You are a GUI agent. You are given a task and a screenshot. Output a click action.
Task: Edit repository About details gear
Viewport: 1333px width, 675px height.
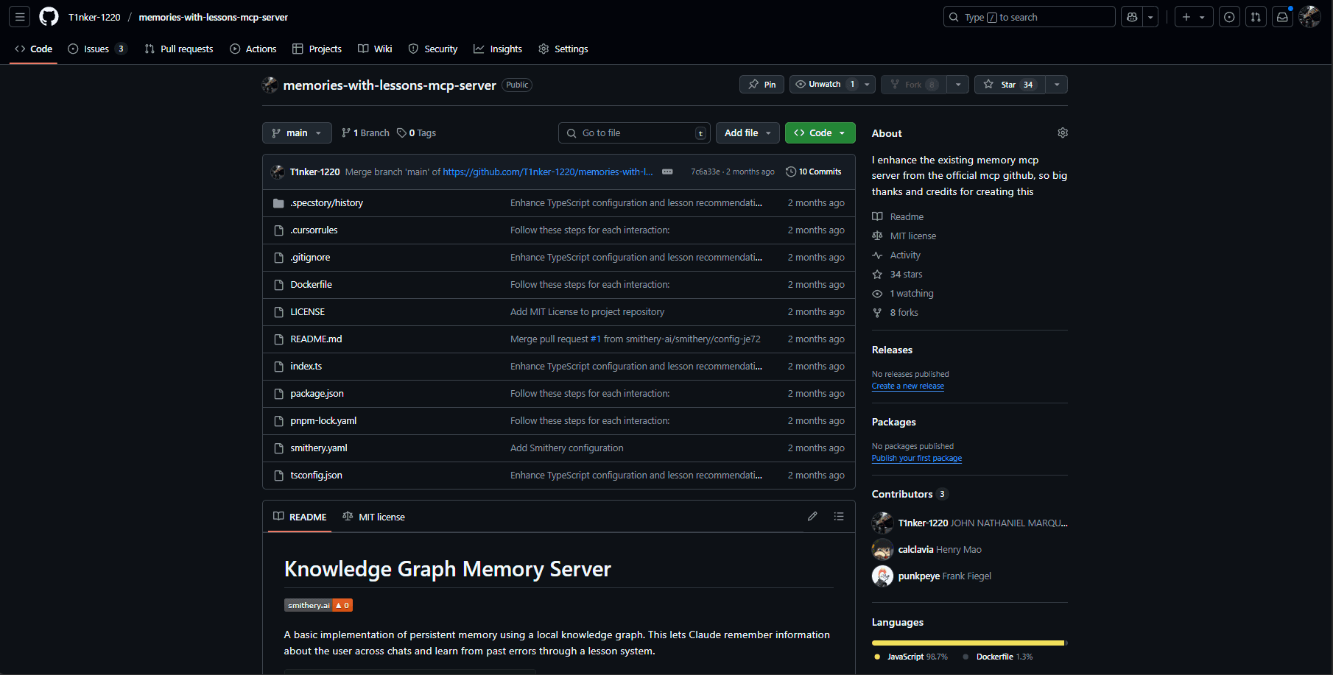(1063, 132)
